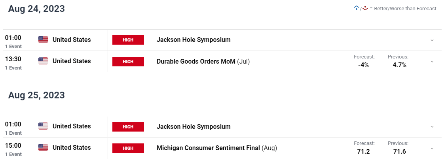Select the 15:00 time entry

13,146
